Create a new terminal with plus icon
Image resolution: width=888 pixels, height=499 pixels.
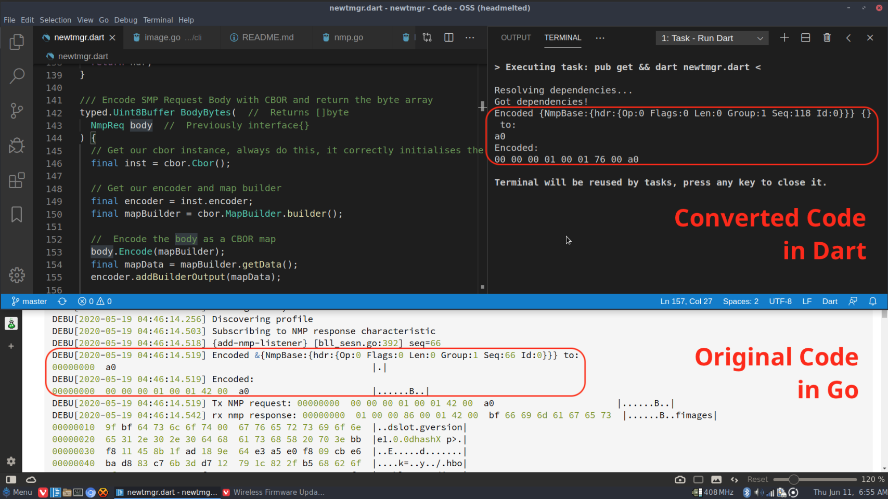(x=784, y=38)
